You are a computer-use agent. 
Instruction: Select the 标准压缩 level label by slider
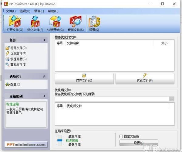pyautogui.click(x=72, y=141)
